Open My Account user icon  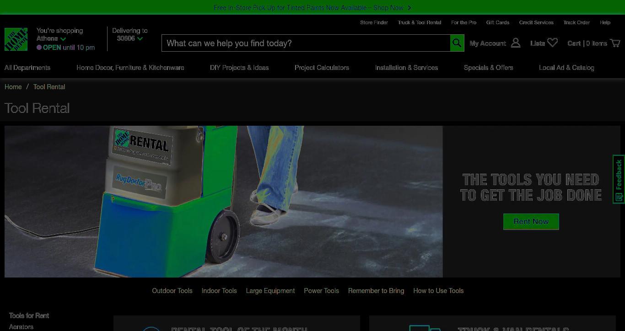pyautogui.click(x=516, y=43)
